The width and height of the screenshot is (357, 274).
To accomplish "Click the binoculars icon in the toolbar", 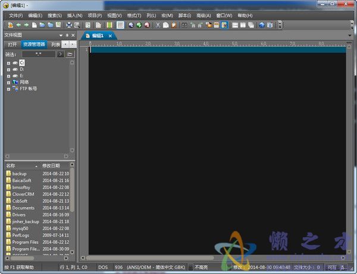I will (184, 25).
